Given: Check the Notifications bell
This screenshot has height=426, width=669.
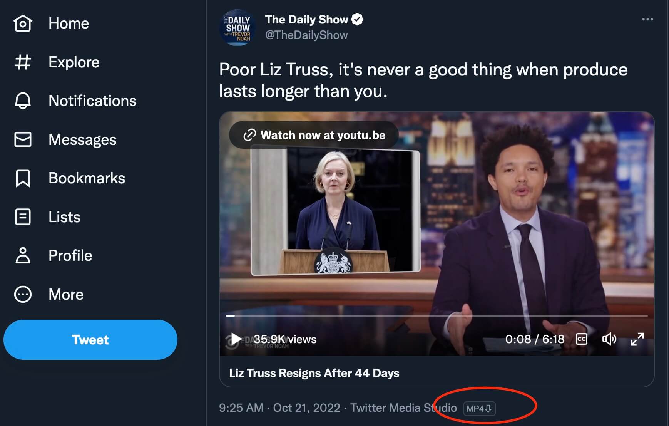Looking at the screenshot, I should click(x=23, y=101).
